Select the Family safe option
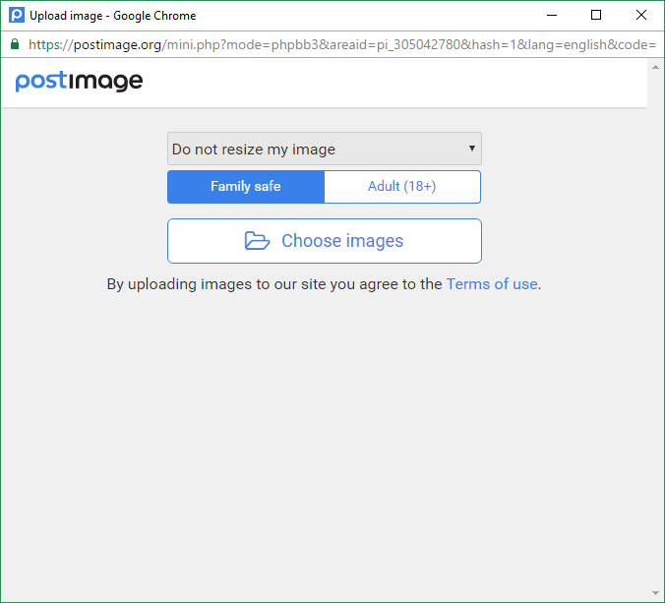This screenshot has width=665, height=603. point(246,186)
